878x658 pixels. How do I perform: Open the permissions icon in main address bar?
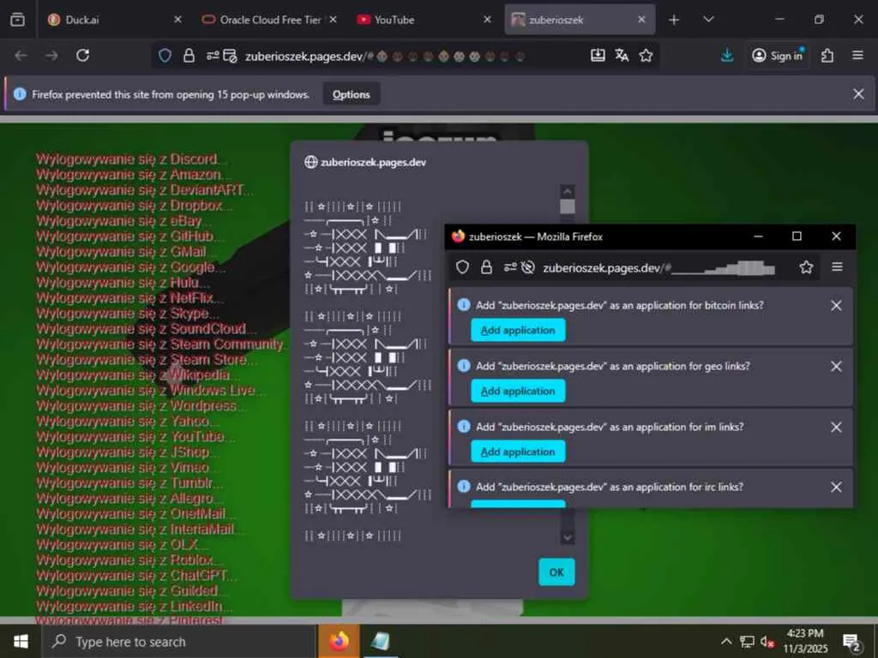[213, 56]
